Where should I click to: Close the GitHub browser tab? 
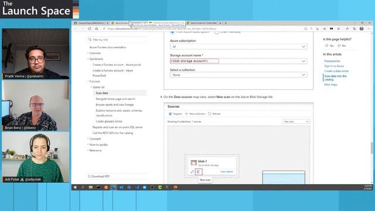[107, 23]
